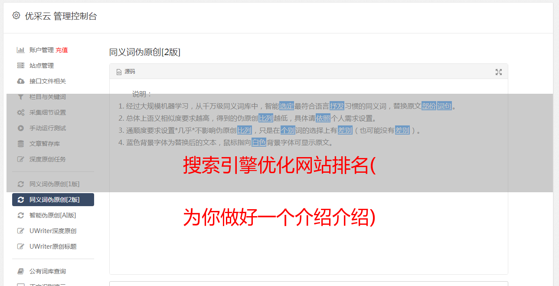
Task: Toggle 源码 source code view in editor
Action: coord(126,72)
